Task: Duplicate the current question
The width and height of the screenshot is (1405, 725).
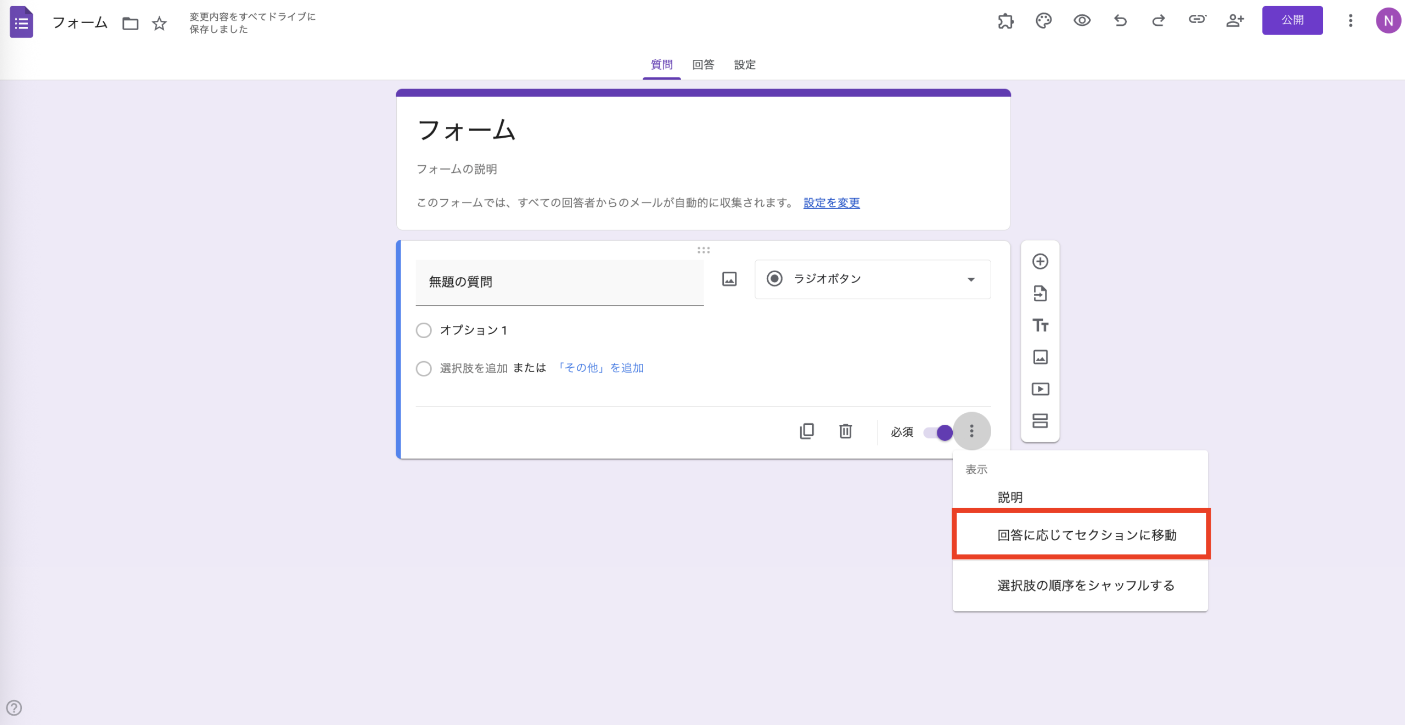Action: coord(807,431)
